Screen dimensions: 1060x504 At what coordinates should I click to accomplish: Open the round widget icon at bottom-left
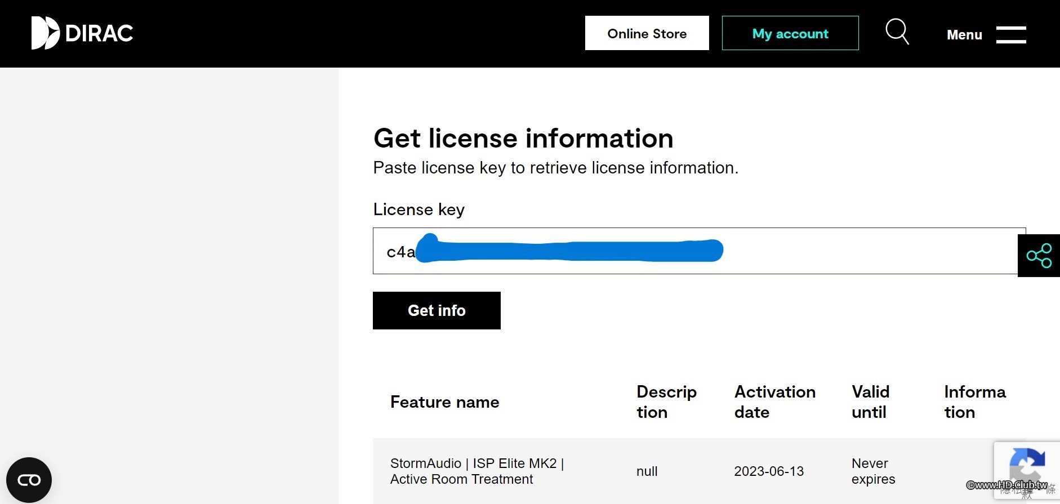(x=29, y=480)
